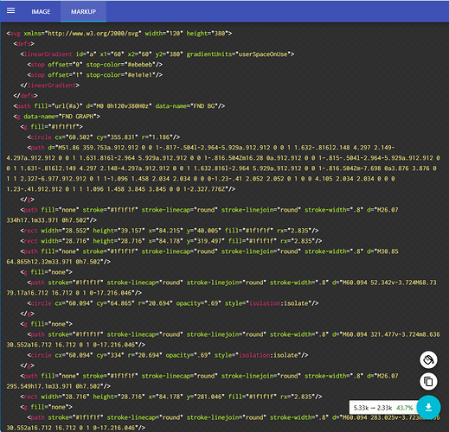Click the rect with y="319.497" line

click(x=171, y=241)
